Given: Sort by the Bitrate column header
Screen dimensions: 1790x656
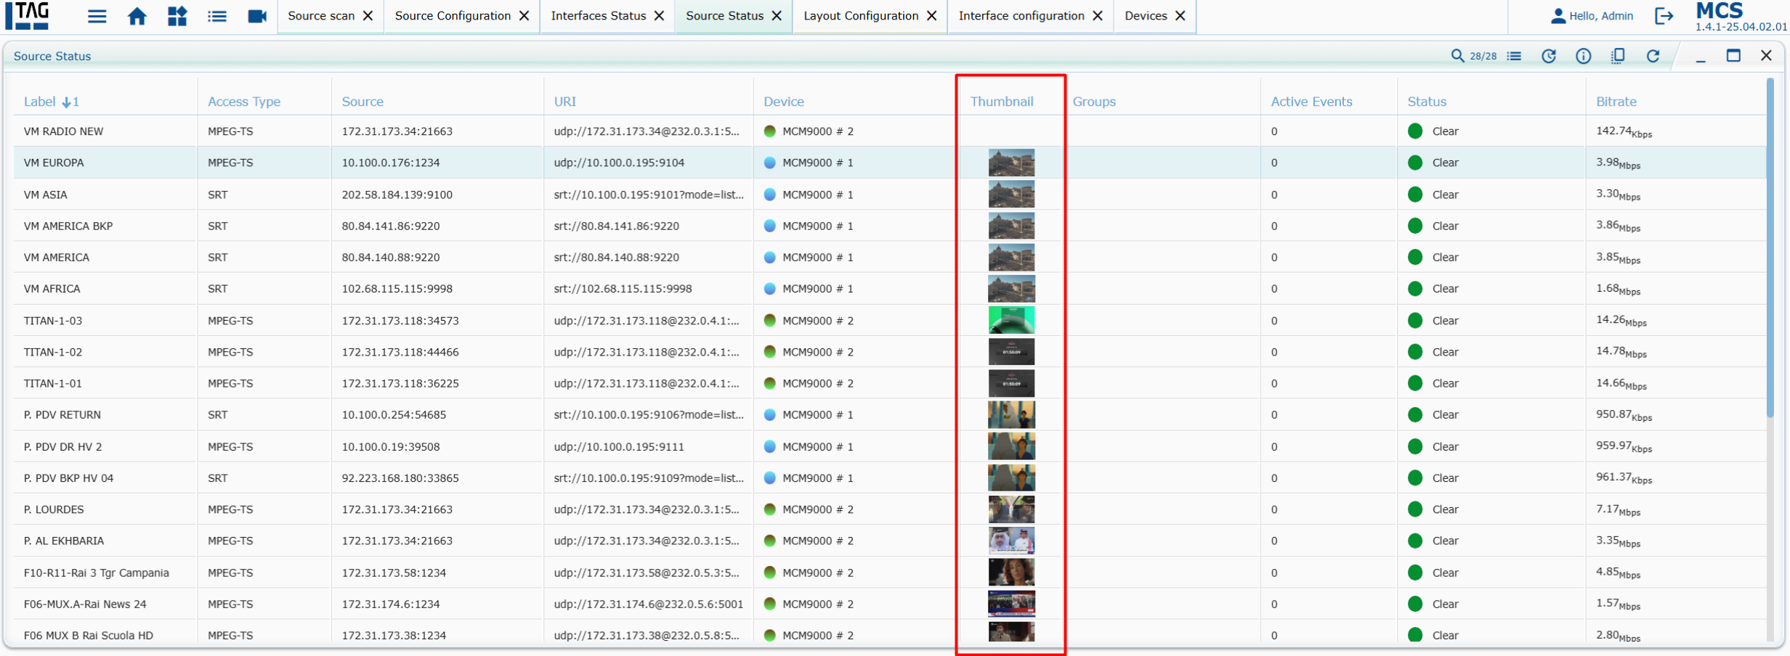Looking at the screenshot, I should tap(1616, 102).
